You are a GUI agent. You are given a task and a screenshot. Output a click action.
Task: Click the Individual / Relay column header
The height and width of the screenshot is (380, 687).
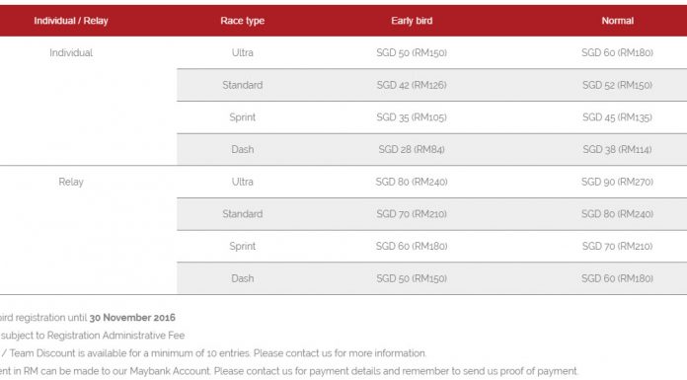pyautogui.click(x=71, y=21)
